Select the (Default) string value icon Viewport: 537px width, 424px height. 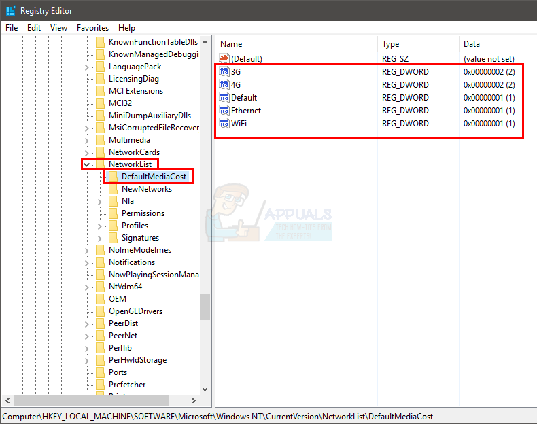click(x=224, y=58)
